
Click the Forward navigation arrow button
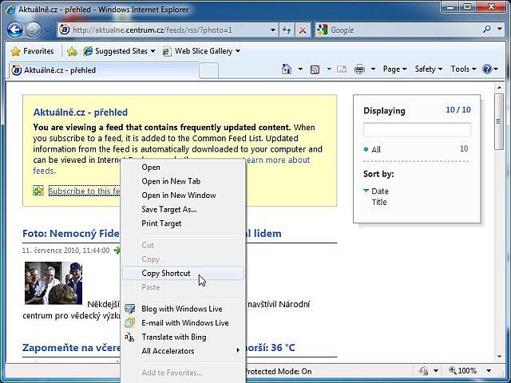pos(34,30)
